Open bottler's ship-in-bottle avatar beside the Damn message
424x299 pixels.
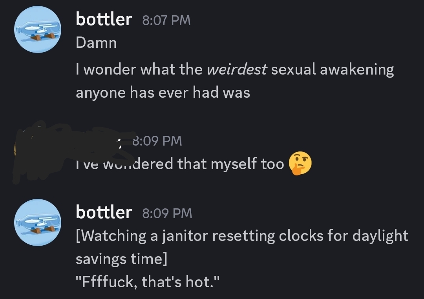pos(38,30)
